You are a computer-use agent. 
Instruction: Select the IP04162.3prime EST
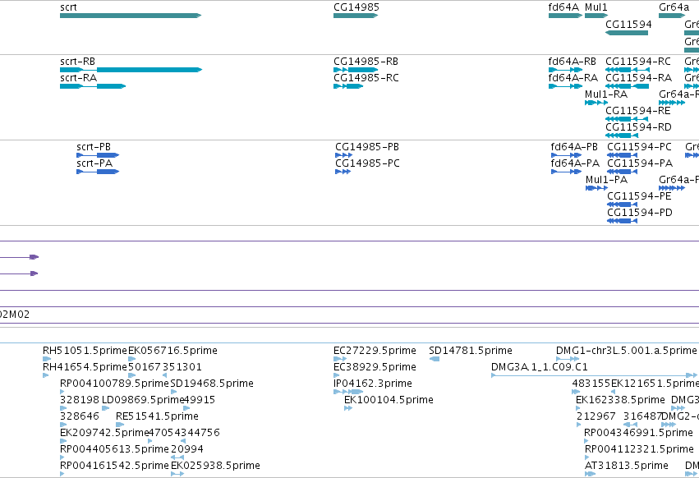[348, 392]
